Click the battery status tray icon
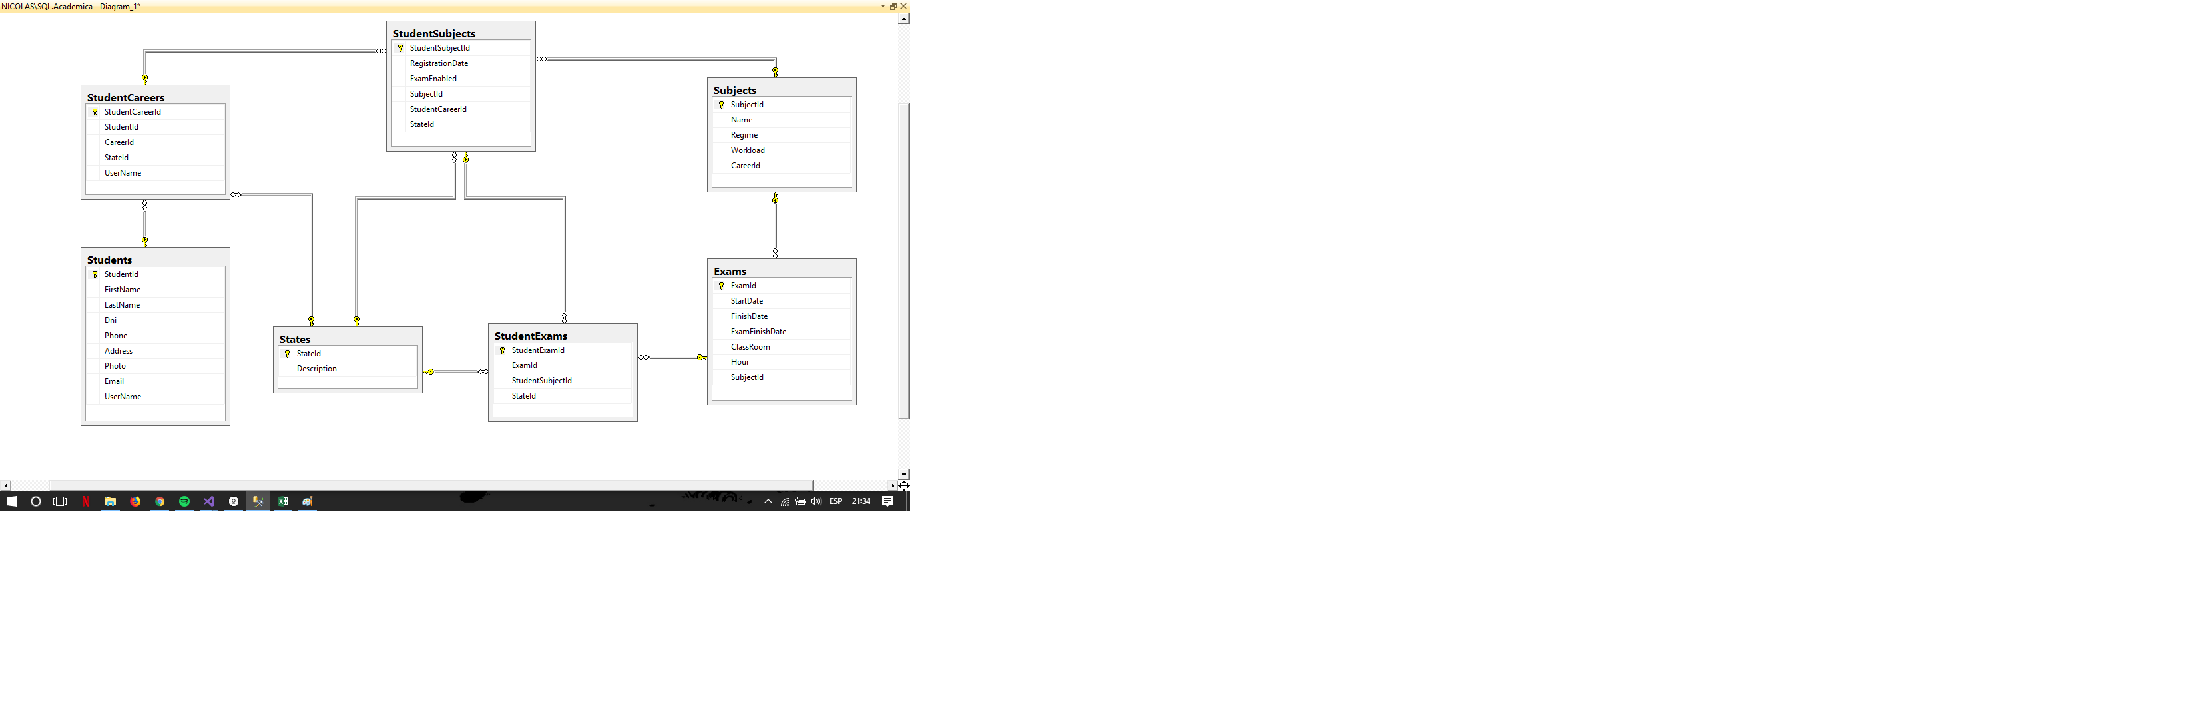The image size is (2188, 719). (800, 502)
